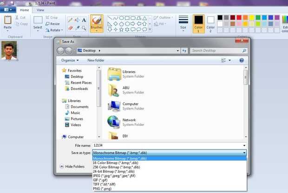Click Hide Folders in the dialog

72,167
